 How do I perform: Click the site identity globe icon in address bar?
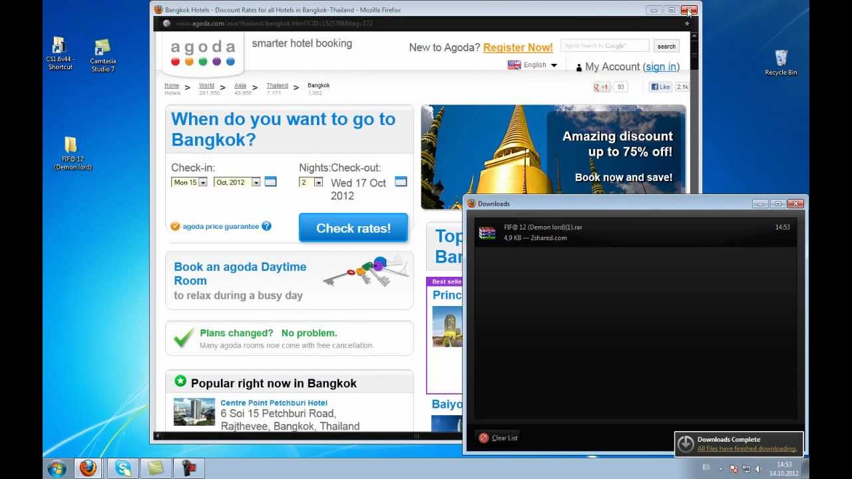[x=166, y=23]
